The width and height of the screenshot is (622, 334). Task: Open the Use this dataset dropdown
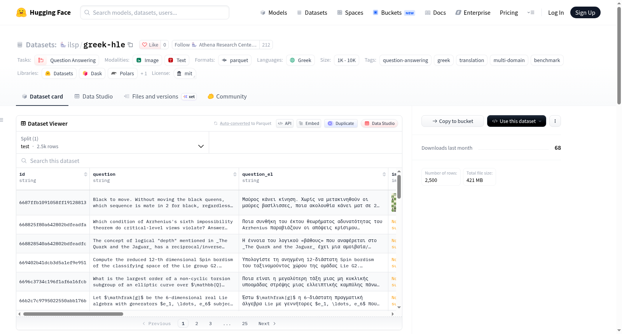516,121
